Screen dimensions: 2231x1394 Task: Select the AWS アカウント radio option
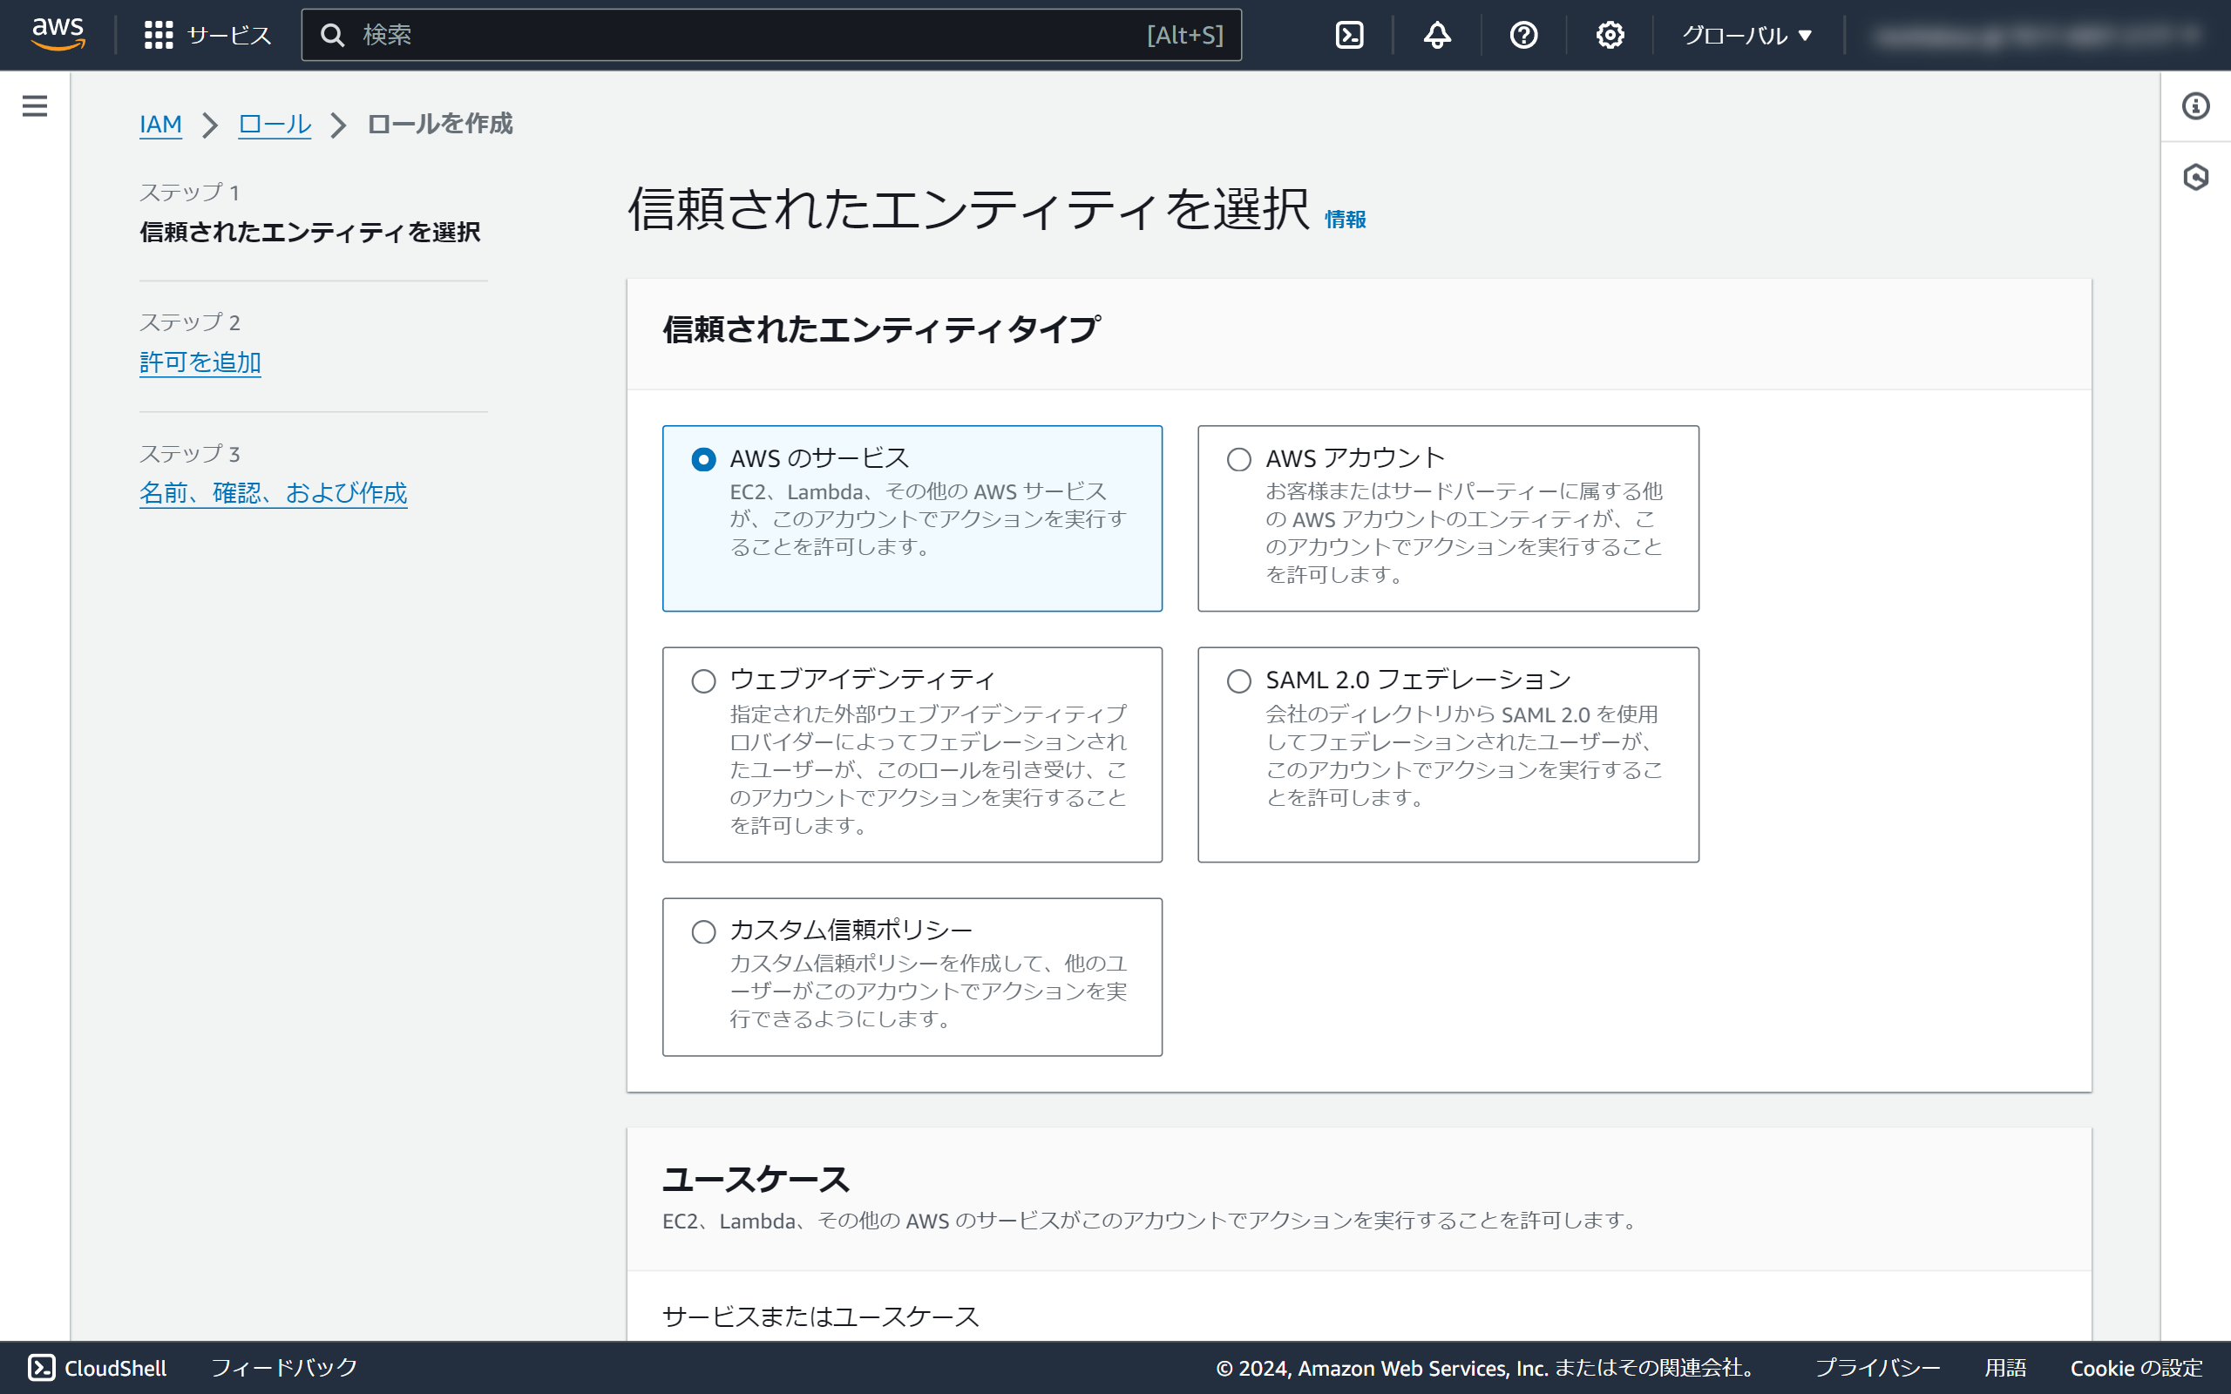(x=1239, y=459)
